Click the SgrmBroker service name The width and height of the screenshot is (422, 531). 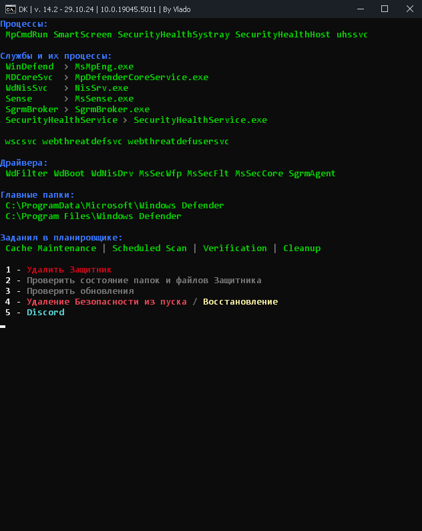click(x=32, y=110)
